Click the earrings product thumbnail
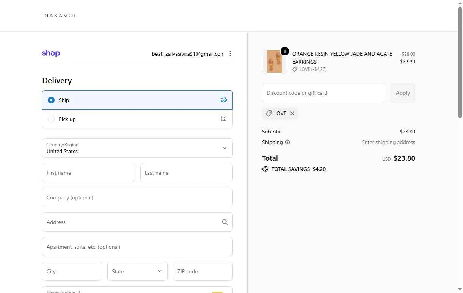 coord(274,61)
